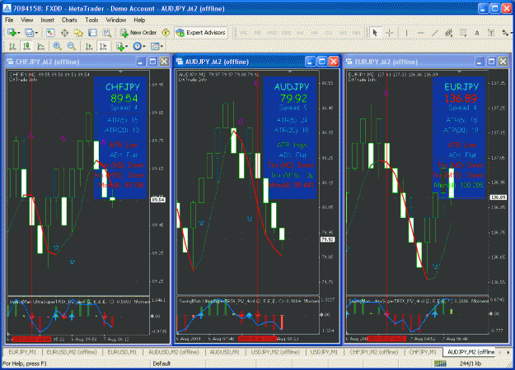Image resolution: width=515 pixels, height=370 pixels.
Task: Select the Horizontal Line drawing tool
Action: pyautogui.click(x=421, y=32)
